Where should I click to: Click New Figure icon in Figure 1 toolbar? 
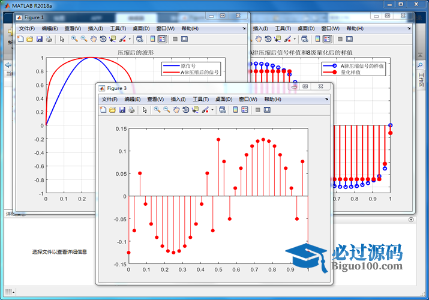(20, 39)
